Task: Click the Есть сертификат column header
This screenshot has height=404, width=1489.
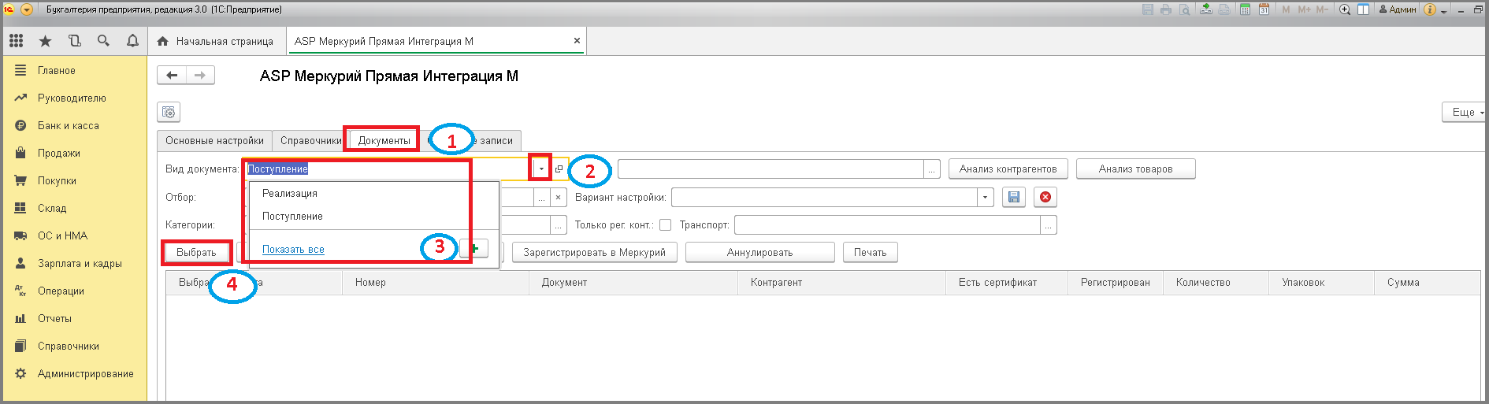Action: pyautogui.click(x=1007, y=283)
